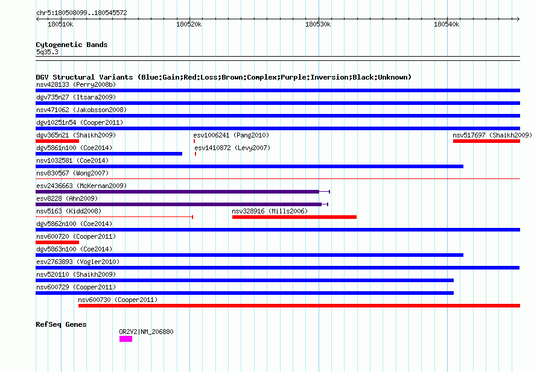Image resolution: width=537 pixels, height=372 pixels.
Task: Select the dgv5862n100 (Coe2014) label
Action: click(74, 224)
